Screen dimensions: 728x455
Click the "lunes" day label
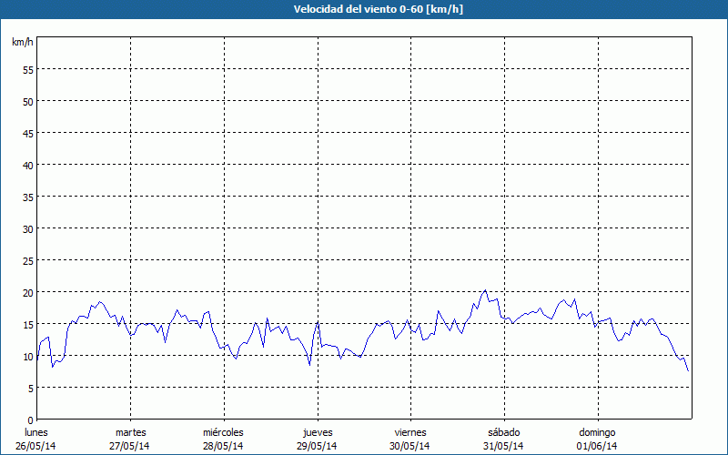tap(36, 432)
